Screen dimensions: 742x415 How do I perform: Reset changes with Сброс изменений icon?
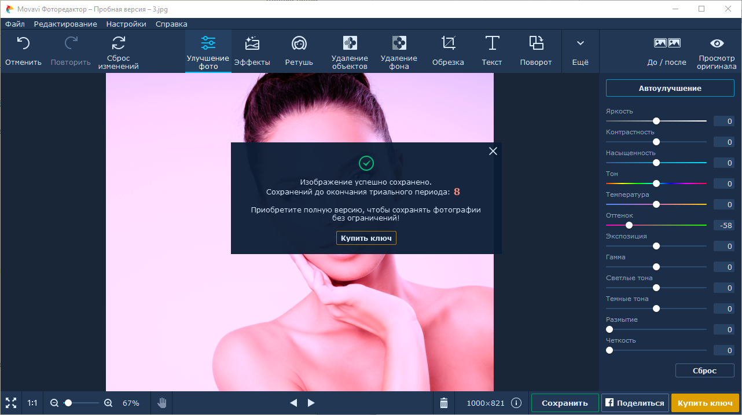(119, 43)
